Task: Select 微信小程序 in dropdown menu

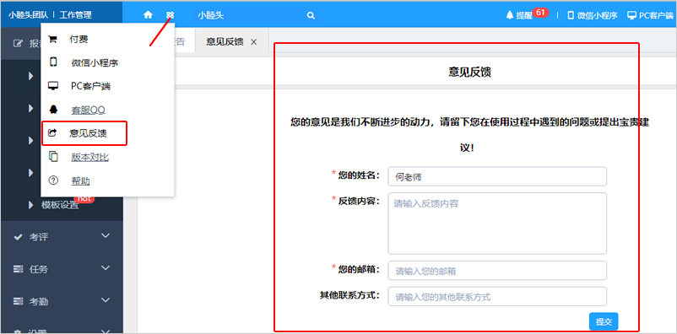Action: (x=95, y=63)
